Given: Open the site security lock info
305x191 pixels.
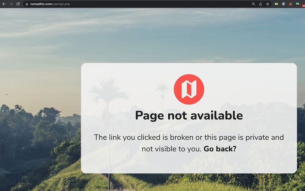Looking at the screenshot, I should coord(27,4).
